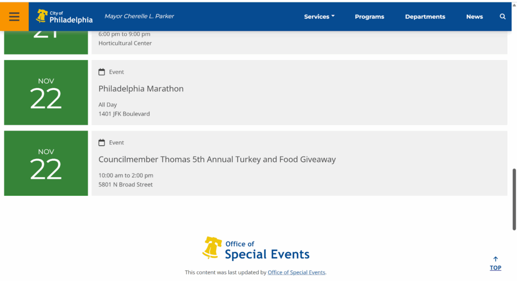Screen dimensions: 517x281
Task: Click the City of Philadelphia logo
Action: click(64, 17)
